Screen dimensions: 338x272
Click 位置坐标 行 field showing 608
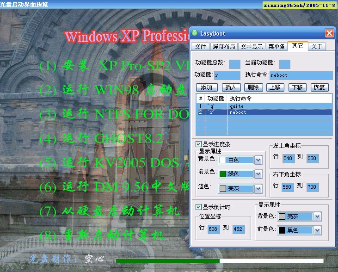[x=213, y=229]
